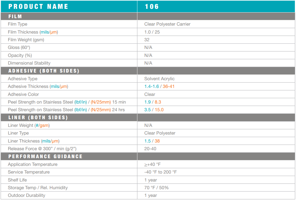Click the 'Liner Type' row label
The image size is (296, 200).
pyautogui.click(x=18, y=133)
